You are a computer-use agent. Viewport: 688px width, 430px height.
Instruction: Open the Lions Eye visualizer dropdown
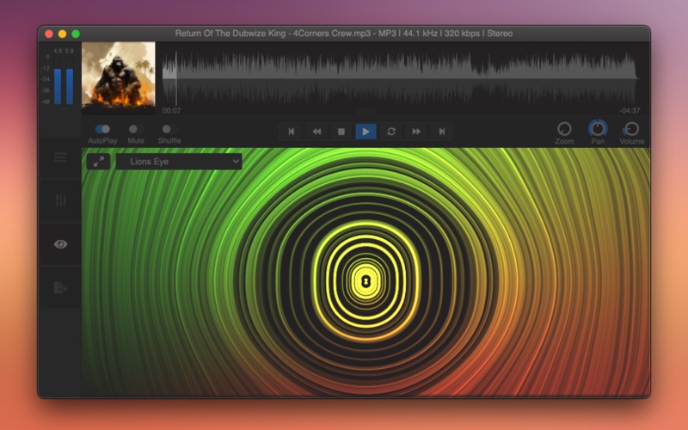(x=179, y=162)
